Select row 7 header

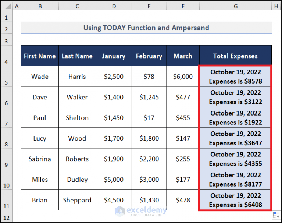tap(6, 117)
